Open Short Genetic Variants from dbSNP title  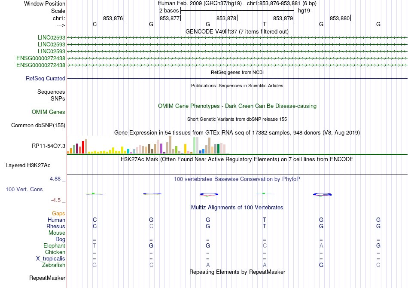237,119
